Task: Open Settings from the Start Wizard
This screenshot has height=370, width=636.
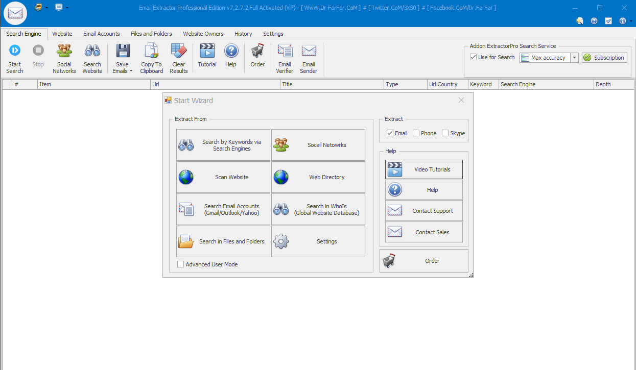Action: (x=318, y=241)
